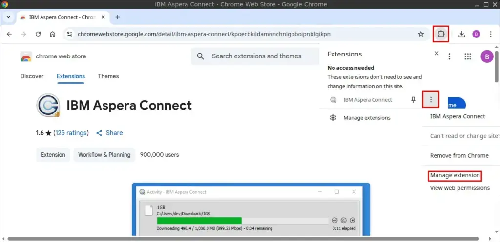Close the Extensions popup panel
Screen dimensions: 500x242
pyautogui.click(x=437, y=54)
